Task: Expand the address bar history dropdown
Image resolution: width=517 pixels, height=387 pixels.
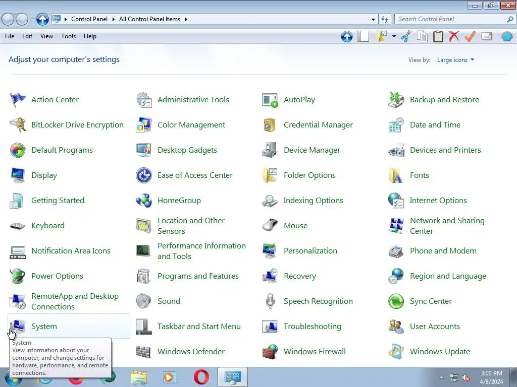Action: coord(373,20)
